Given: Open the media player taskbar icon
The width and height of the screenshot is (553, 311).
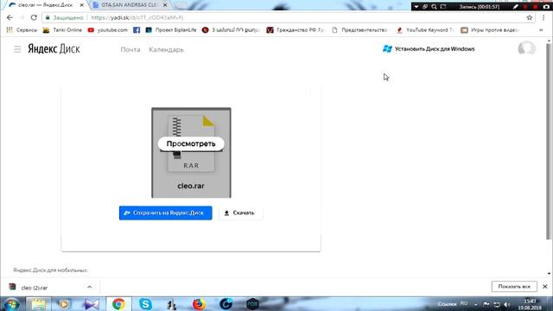Looking at the screenshot, I should pos(64,304).
